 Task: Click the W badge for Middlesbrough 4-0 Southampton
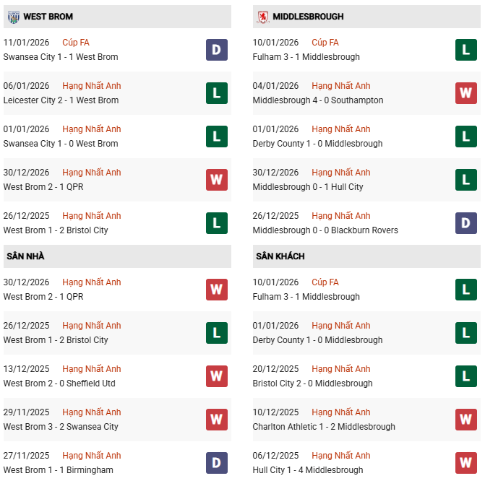click(x=465, y=93)
